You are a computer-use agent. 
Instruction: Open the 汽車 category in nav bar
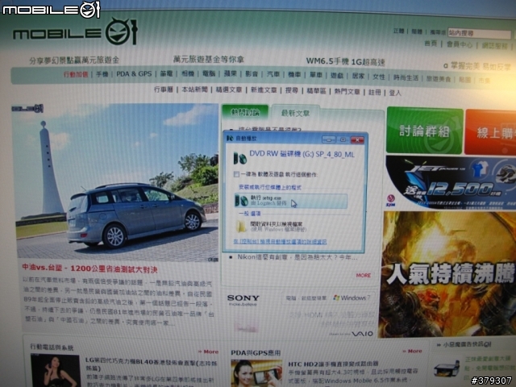[x=273, y=74]
